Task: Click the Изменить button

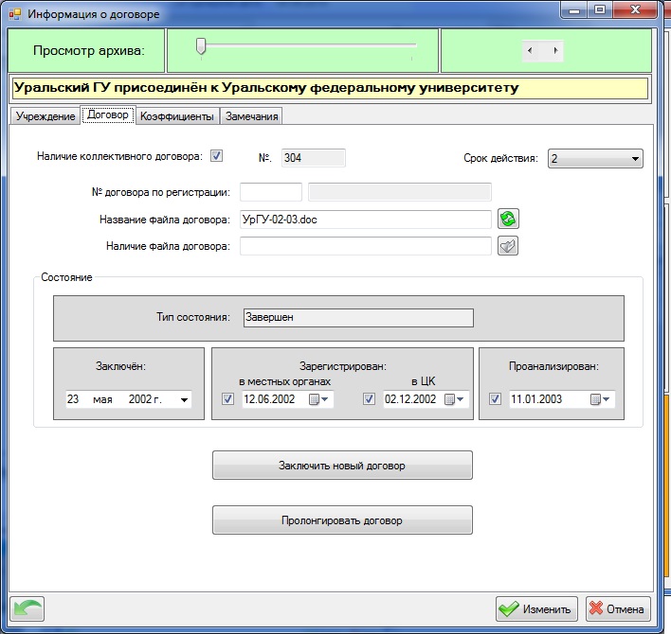Action: 536,608
